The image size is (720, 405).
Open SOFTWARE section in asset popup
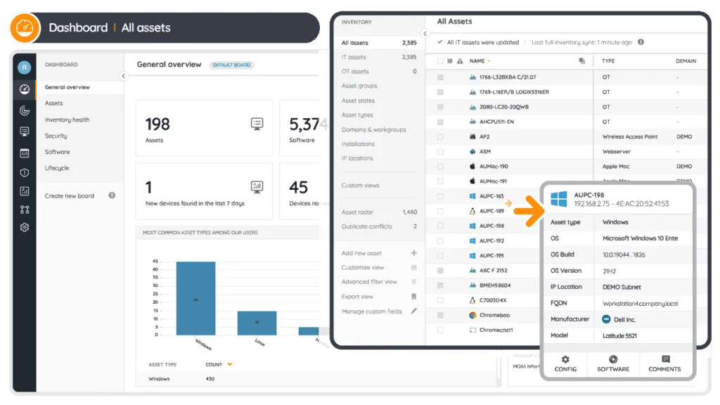pyautogui.click(x=613, y=363)
